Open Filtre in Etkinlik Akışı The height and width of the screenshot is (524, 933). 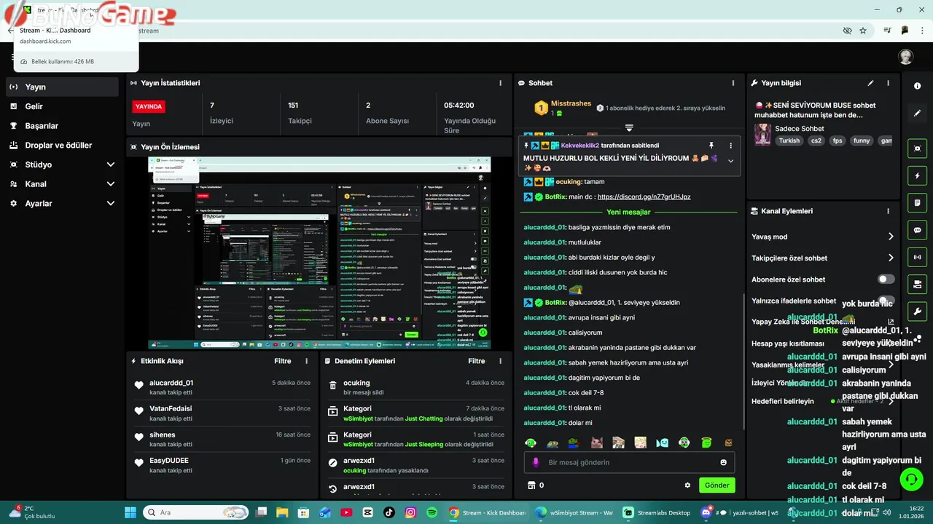[283, 361]
